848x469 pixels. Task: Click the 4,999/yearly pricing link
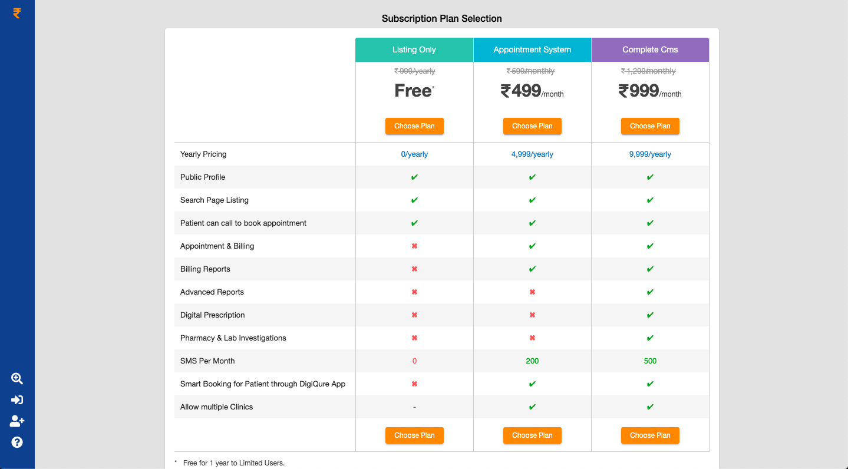pyautogui.click(x=532, y=154)
